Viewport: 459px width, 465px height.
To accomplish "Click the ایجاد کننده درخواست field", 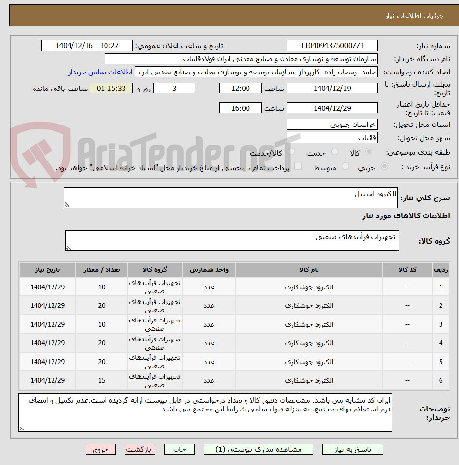I will pyautogui.click(x=256, y=72).
